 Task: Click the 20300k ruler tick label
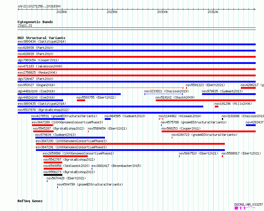(163, 12)
